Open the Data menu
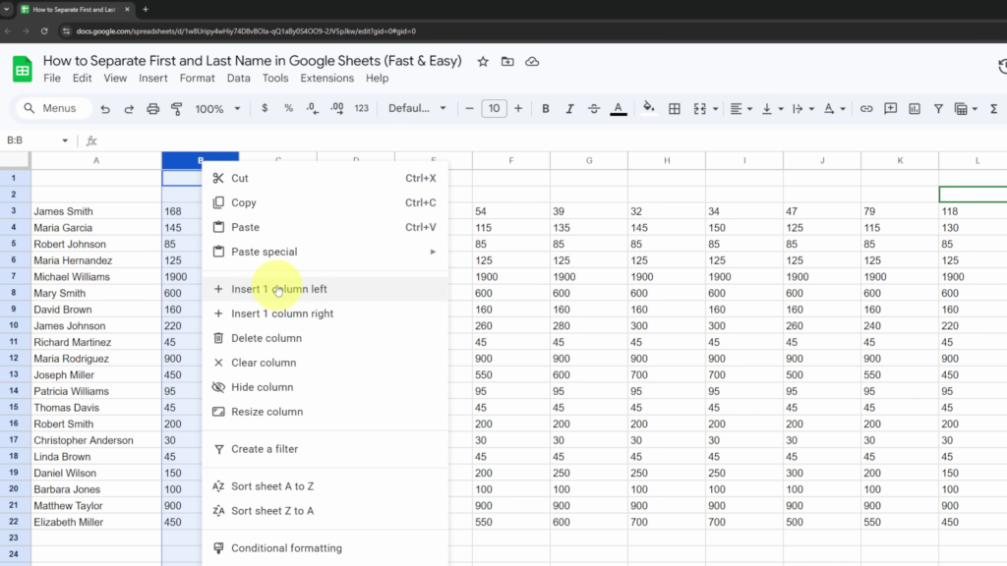This screenshot has width=1007, height=566. [x=238, y=78]
